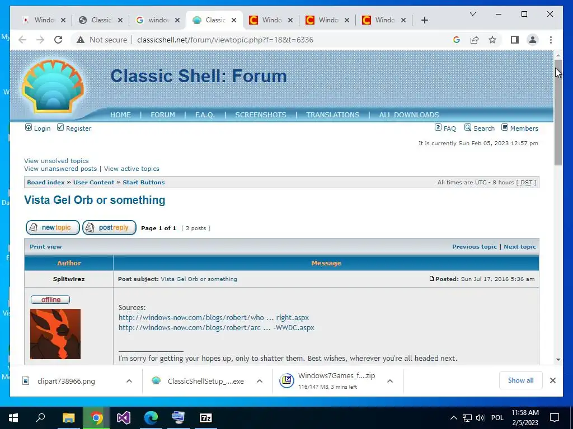Open Chrome three-dot menu
This screenshot has height=429, width=573.
point(551,40)
